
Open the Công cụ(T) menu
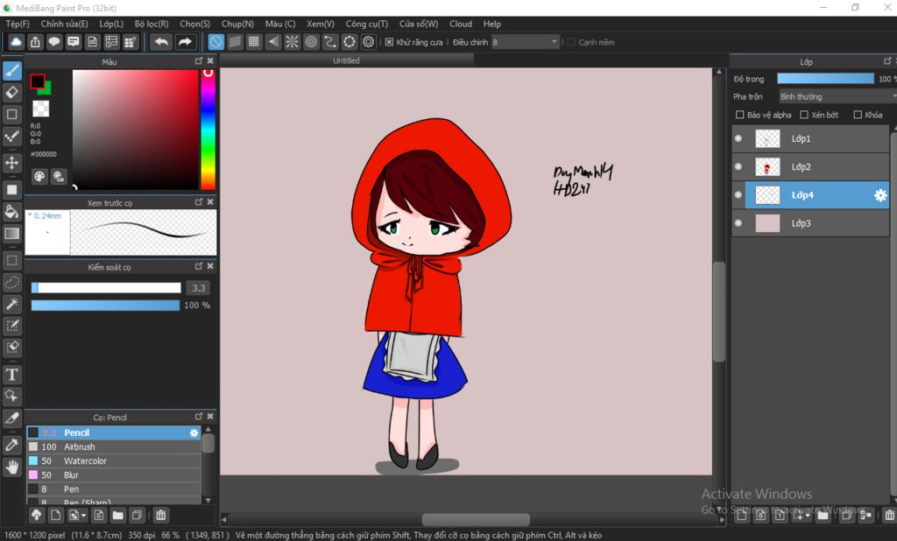click(x=367, y=24)
